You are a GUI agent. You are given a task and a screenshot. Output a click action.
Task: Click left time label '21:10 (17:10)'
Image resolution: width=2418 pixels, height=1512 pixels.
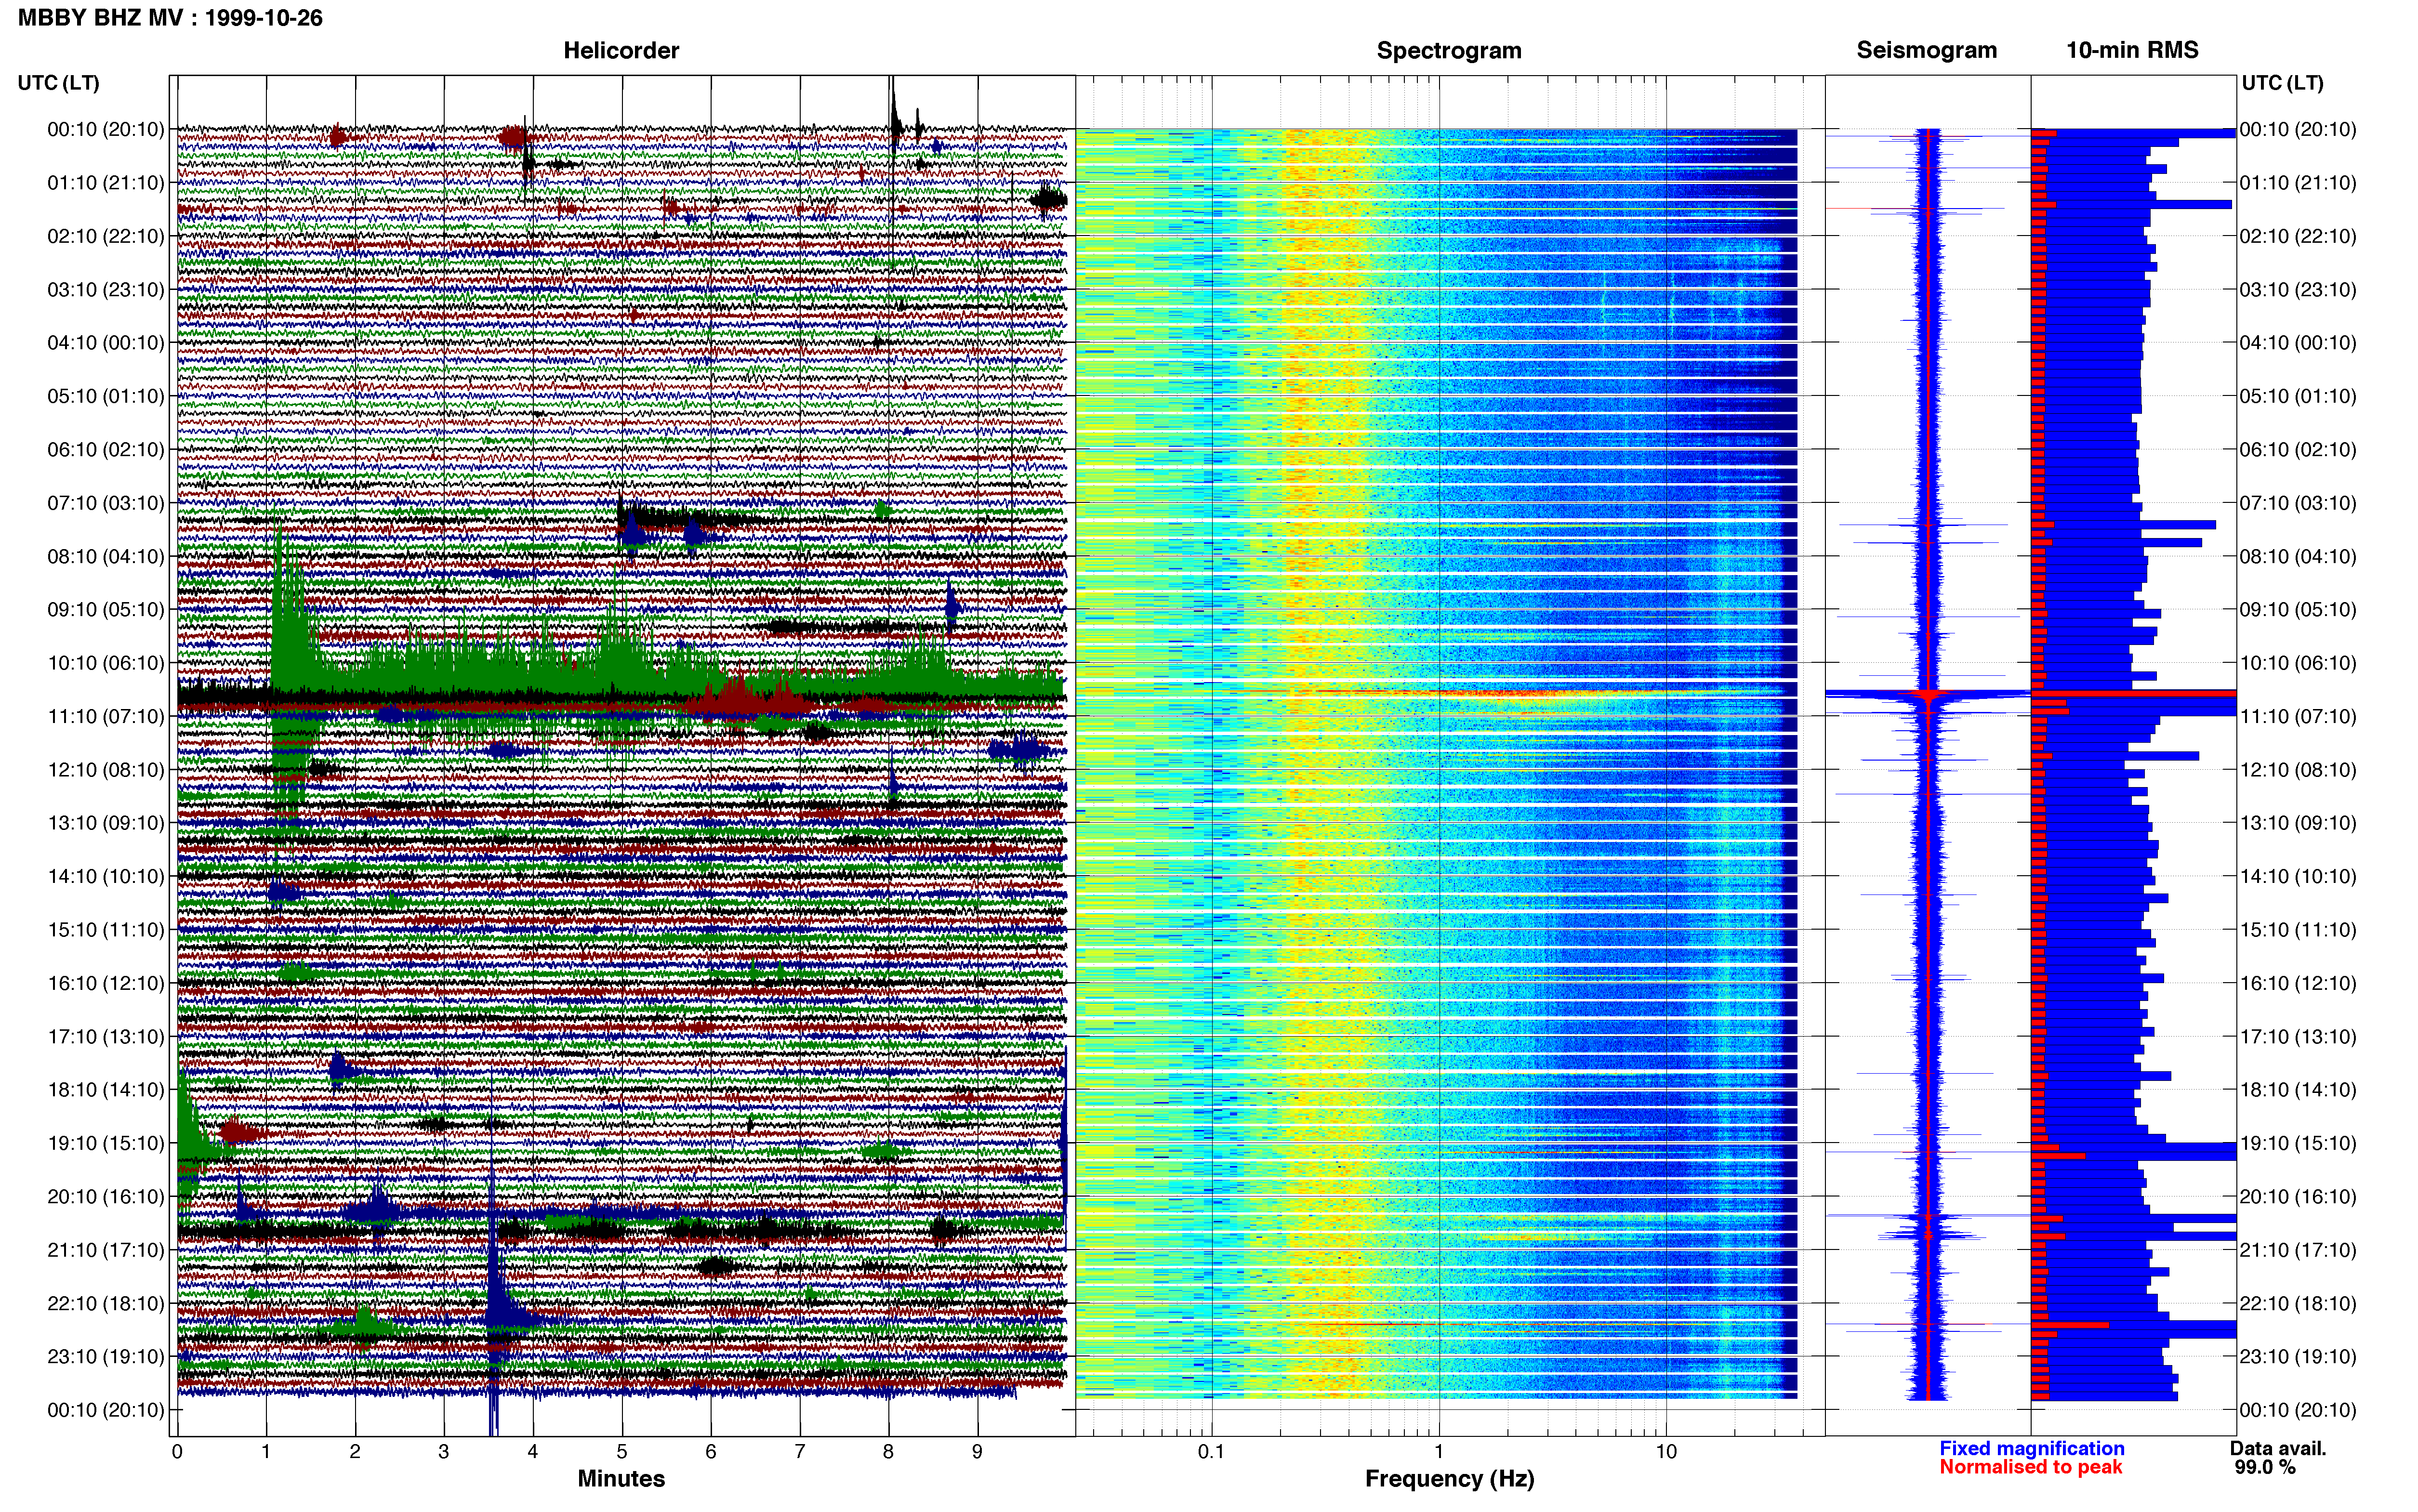coord(106,1249)
